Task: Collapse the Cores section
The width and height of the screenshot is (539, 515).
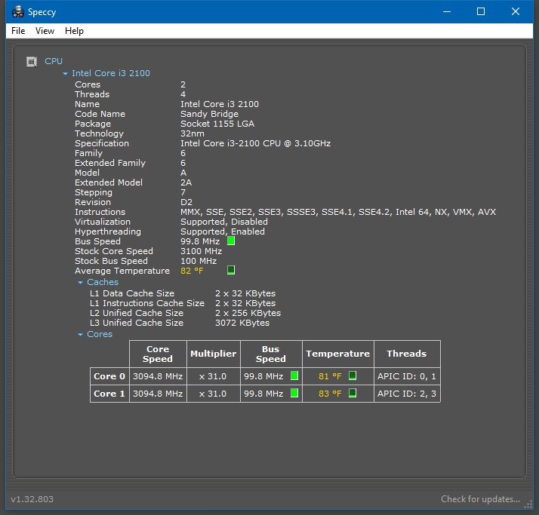Action: pos(81,334)
